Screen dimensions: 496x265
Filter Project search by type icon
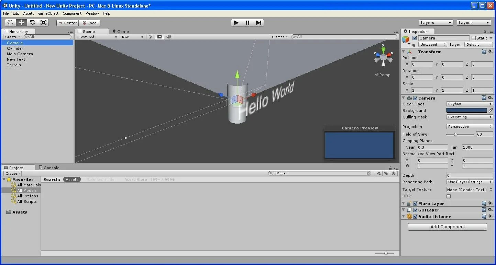pos(378,173)
